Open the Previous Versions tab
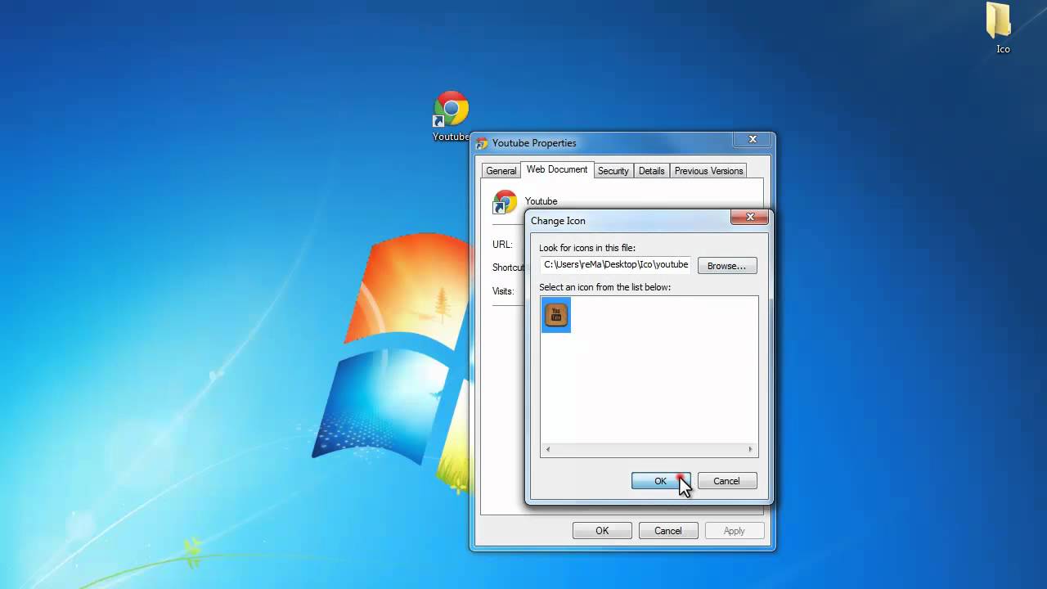Image resolution: width=1047 pixels, height=589 pixels. 708,170
